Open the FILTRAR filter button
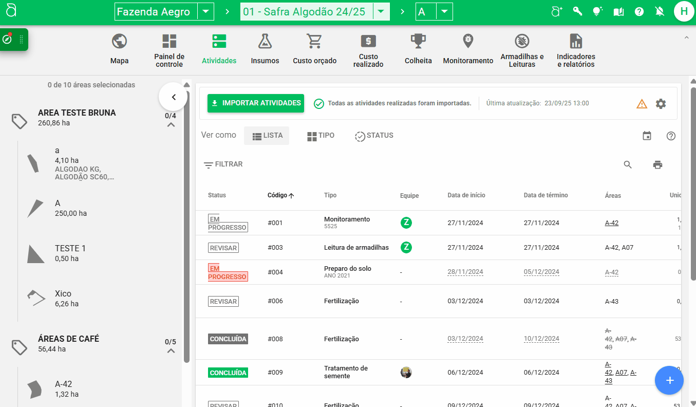The height and width of the screenshot is (407, 696). [223, 164]
